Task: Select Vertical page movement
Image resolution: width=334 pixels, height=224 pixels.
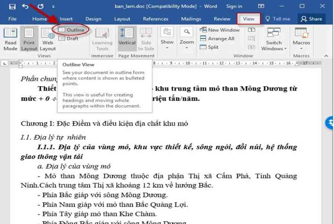Action: point(127,39)
